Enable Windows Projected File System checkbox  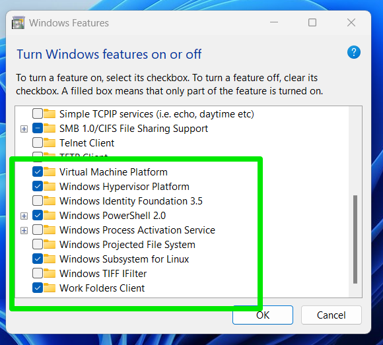pyautogui.click(x=38, y=245)
